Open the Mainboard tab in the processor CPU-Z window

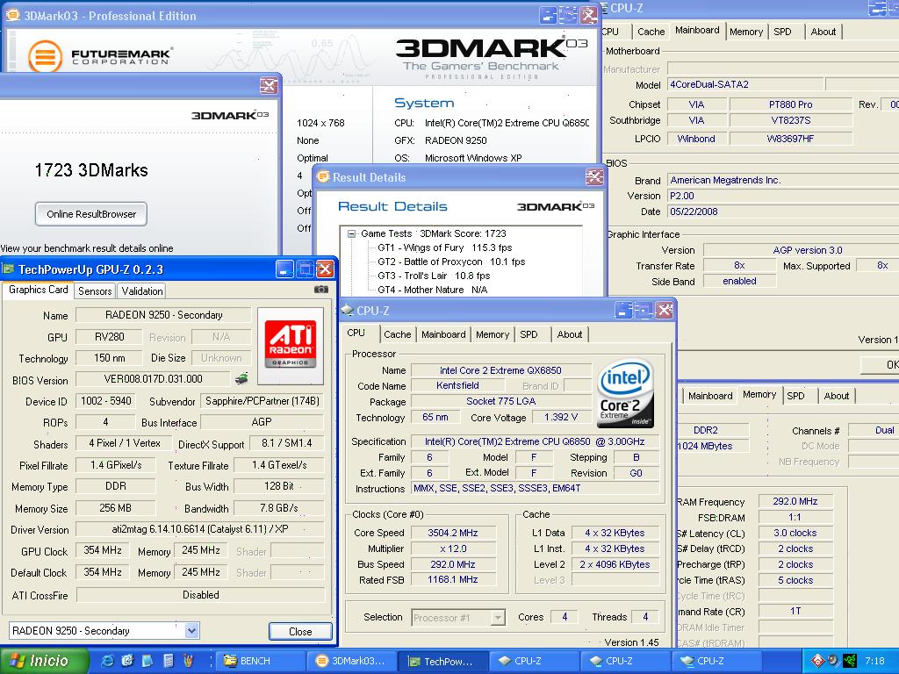coord(443,334)
